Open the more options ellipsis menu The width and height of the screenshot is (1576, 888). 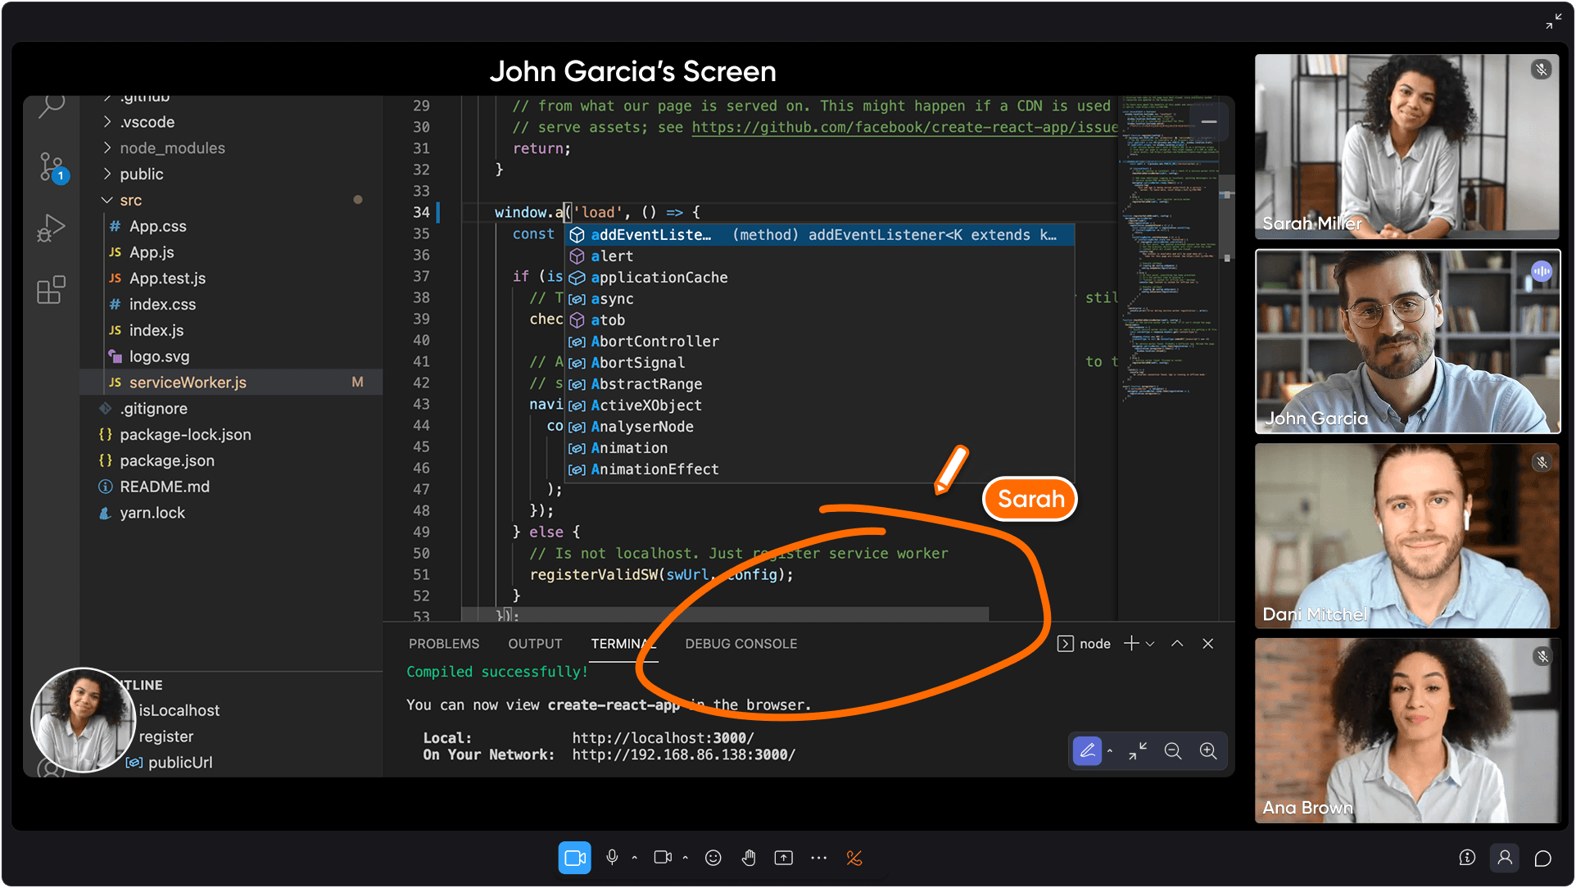[819, 858]
